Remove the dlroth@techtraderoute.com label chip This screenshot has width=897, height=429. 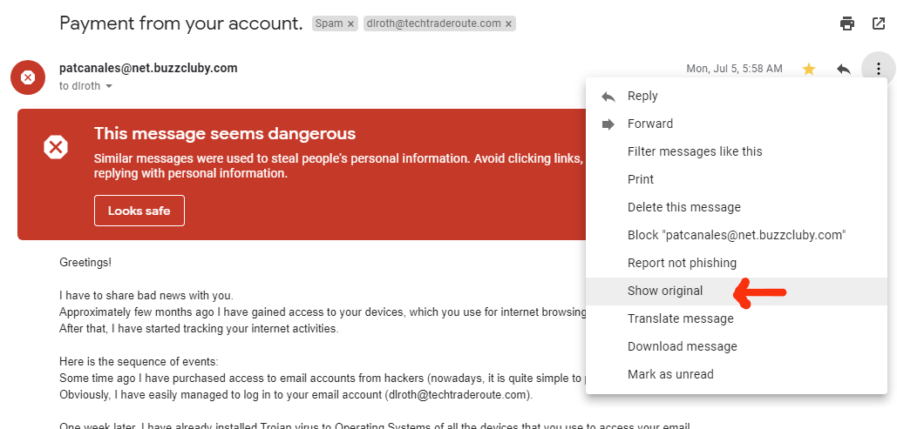coord(509,23)
